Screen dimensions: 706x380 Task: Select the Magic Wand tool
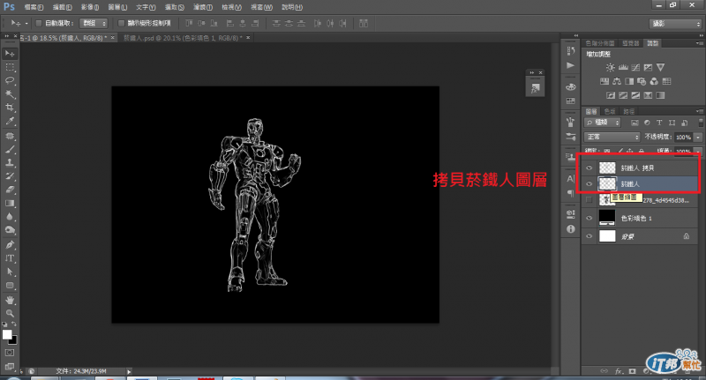(11, 93)
